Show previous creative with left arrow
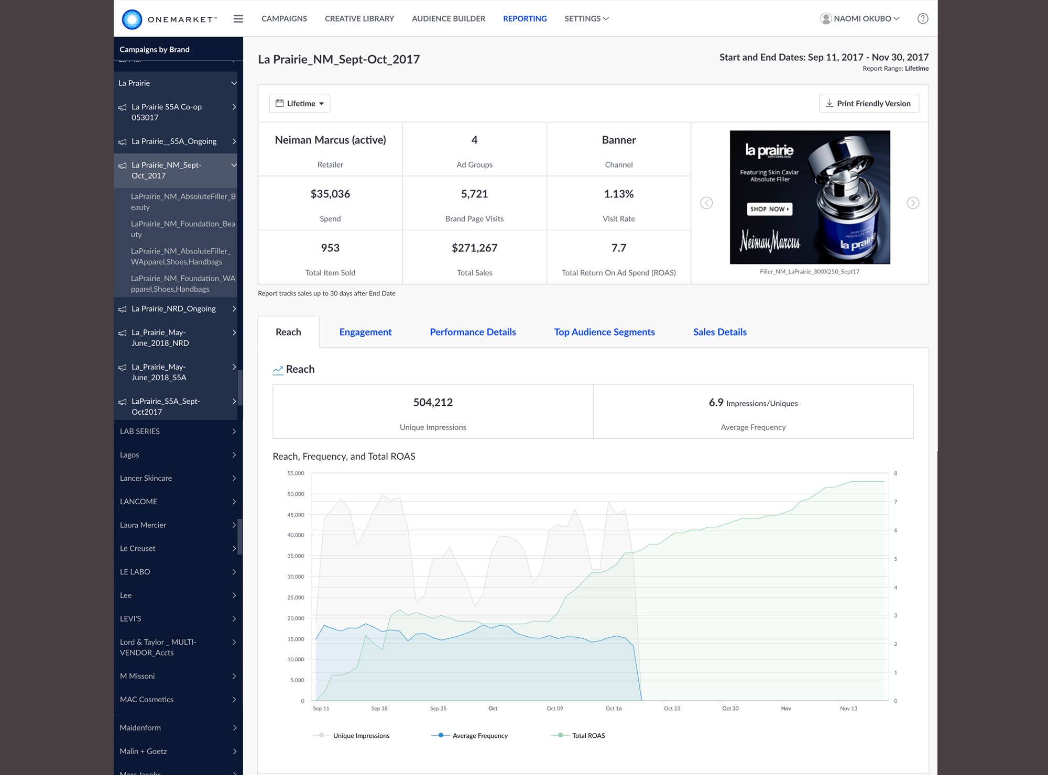The width and height of the screenshot is (1048, 775). click(x=706, y=203)
